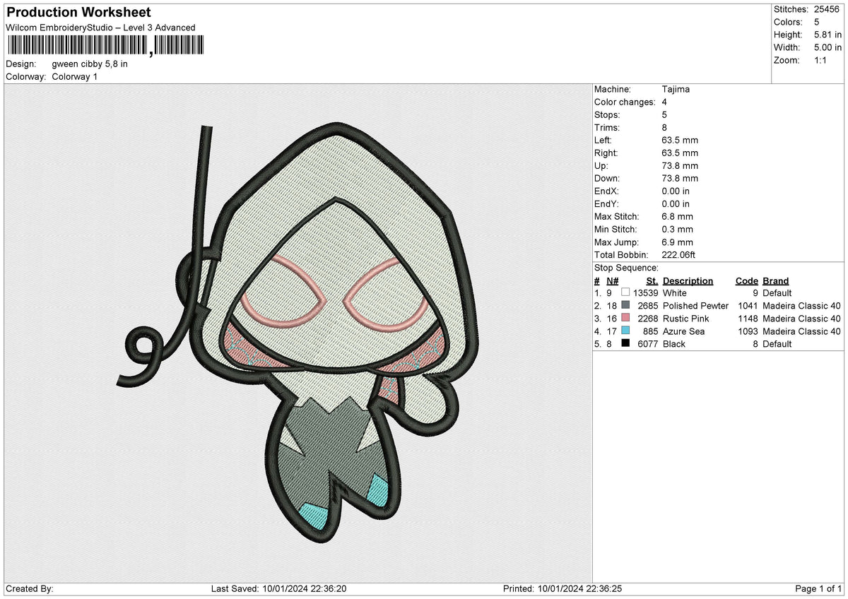
Task: Click the barcode under the worksheet title
Action: [105, 46]
